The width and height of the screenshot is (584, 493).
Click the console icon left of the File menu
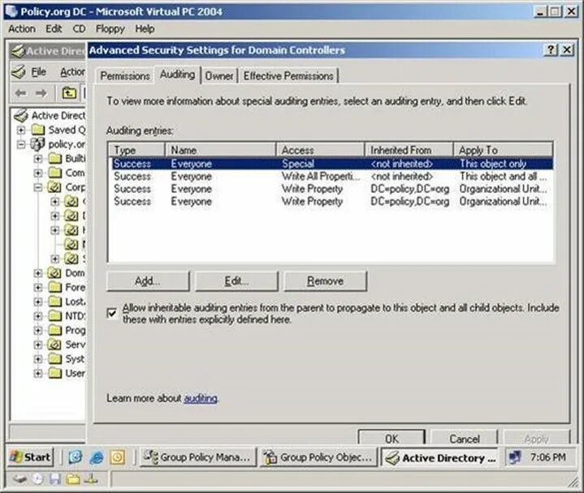pyautogui.click(x=19, y=71)
